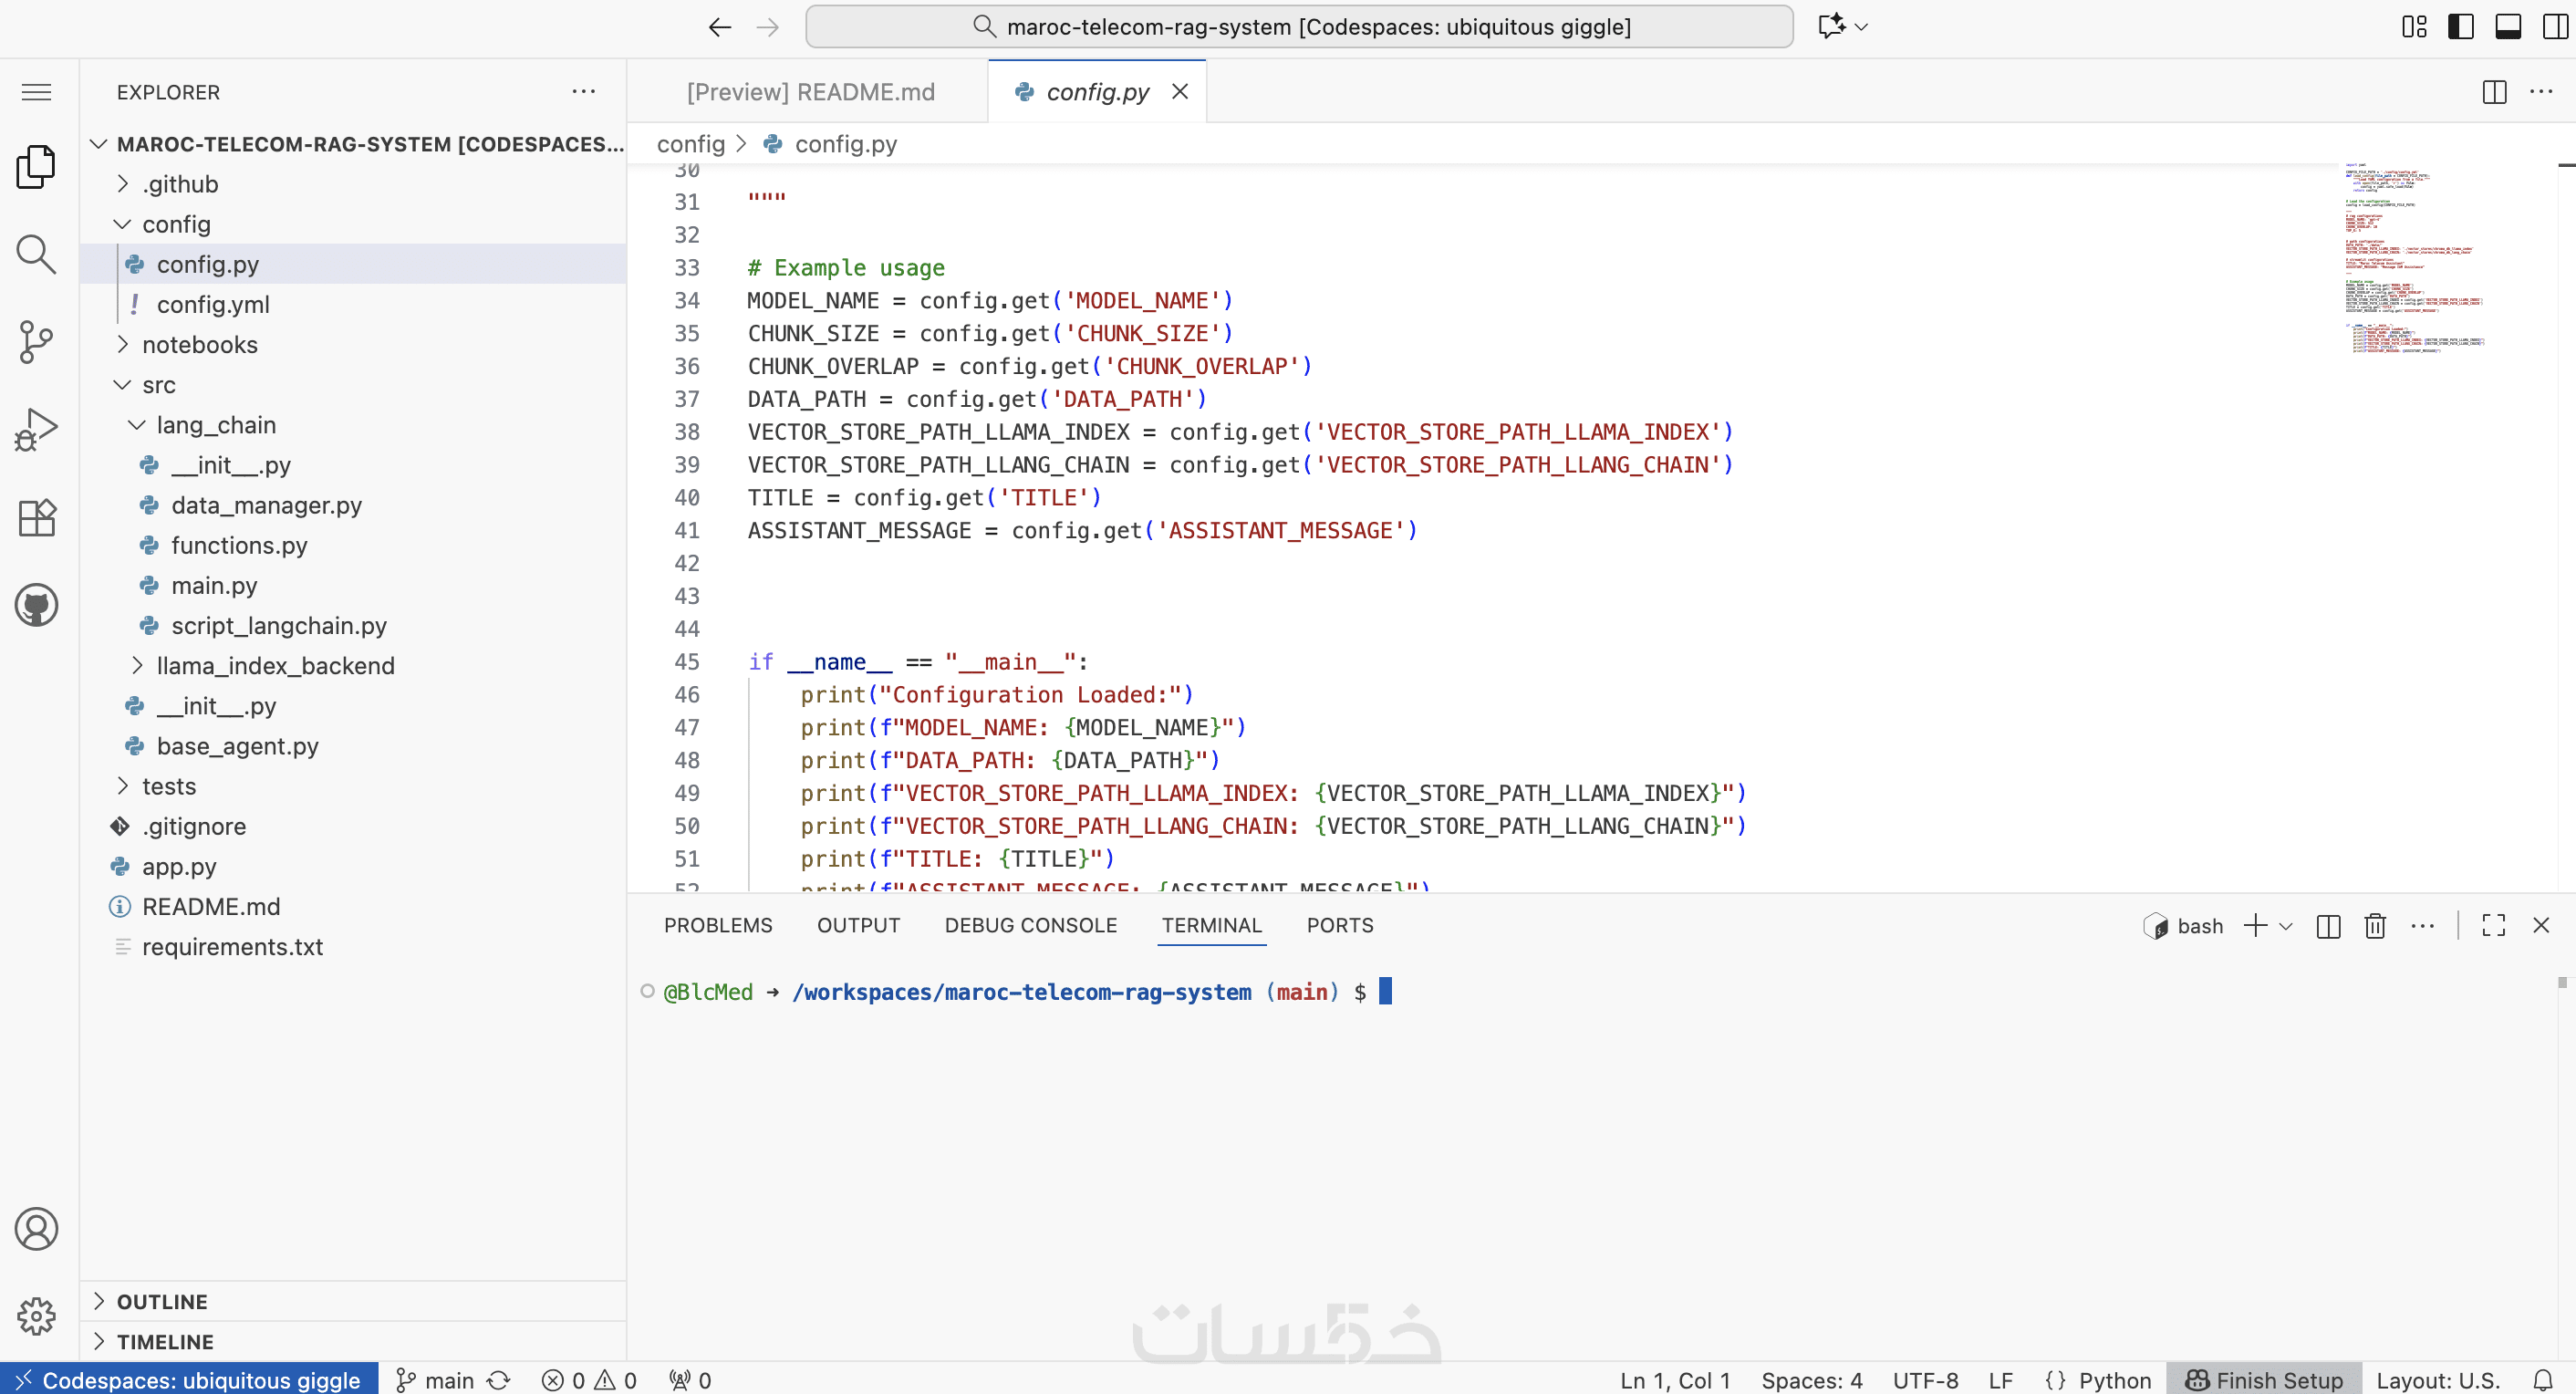
Task: Switch to the PROBLEMS panel tab
Action: click(717, 926)
